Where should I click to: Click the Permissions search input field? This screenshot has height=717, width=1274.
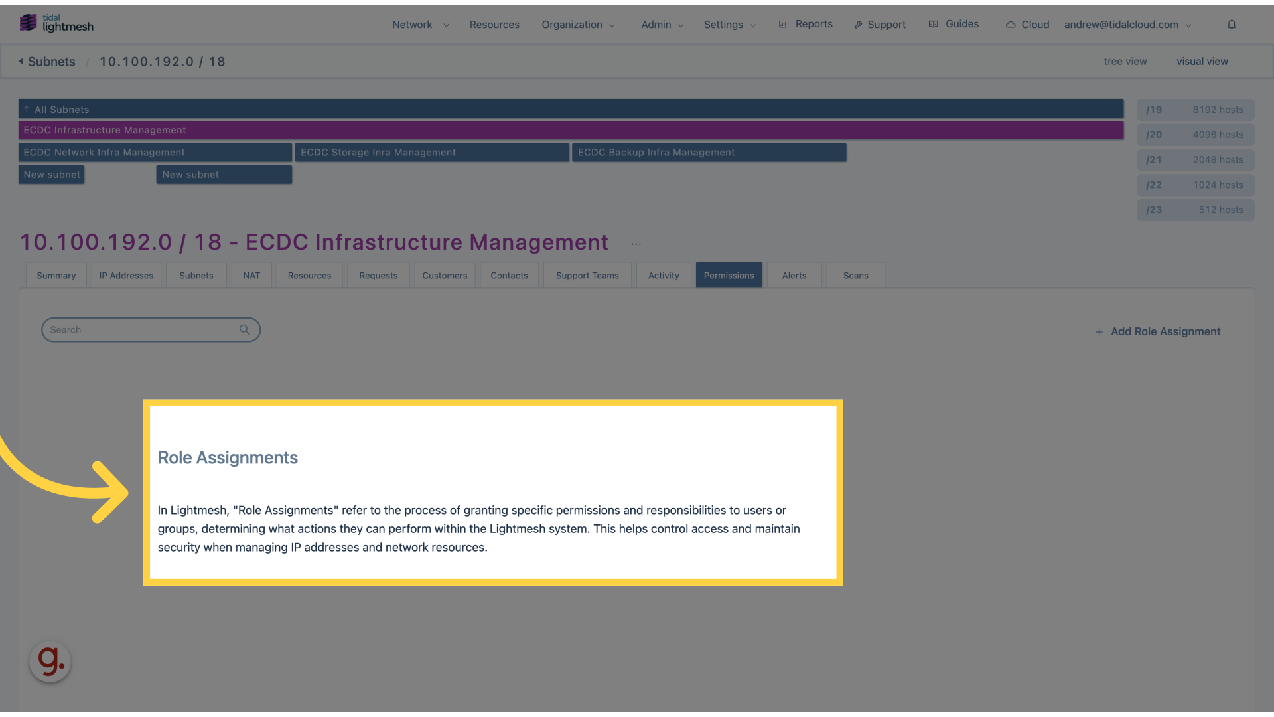pos(151,329)
